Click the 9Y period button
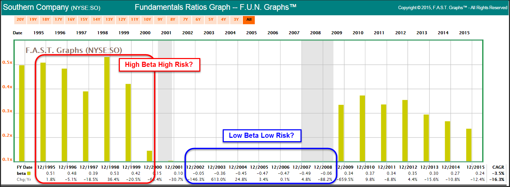The height and width of the screenshot is (187, 510). point(160,20)
